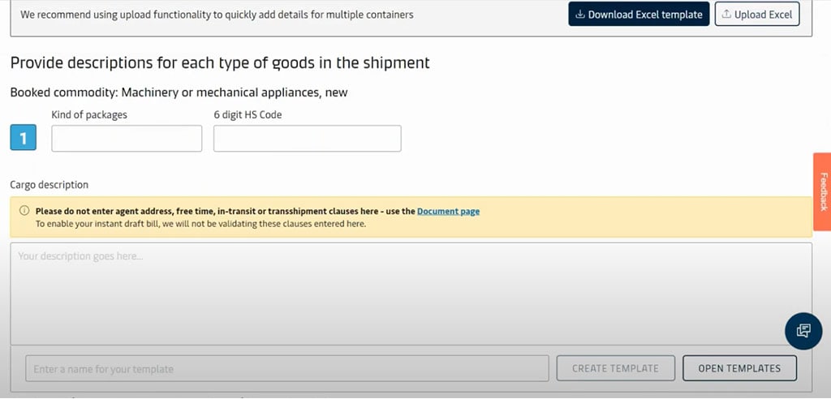
Task: Select the blue number 1 goods badge
Action: point(24,139)
